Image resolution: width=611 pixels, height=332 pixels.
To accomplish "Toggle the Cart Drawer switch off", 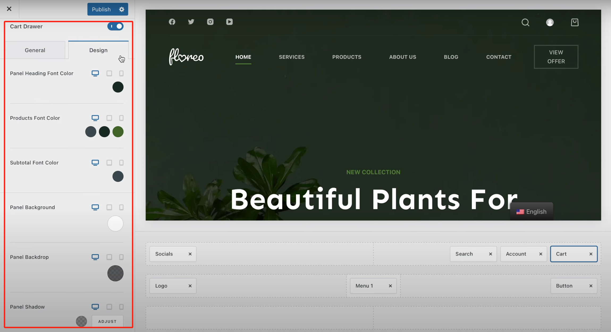I will click(x=115, y=26).
